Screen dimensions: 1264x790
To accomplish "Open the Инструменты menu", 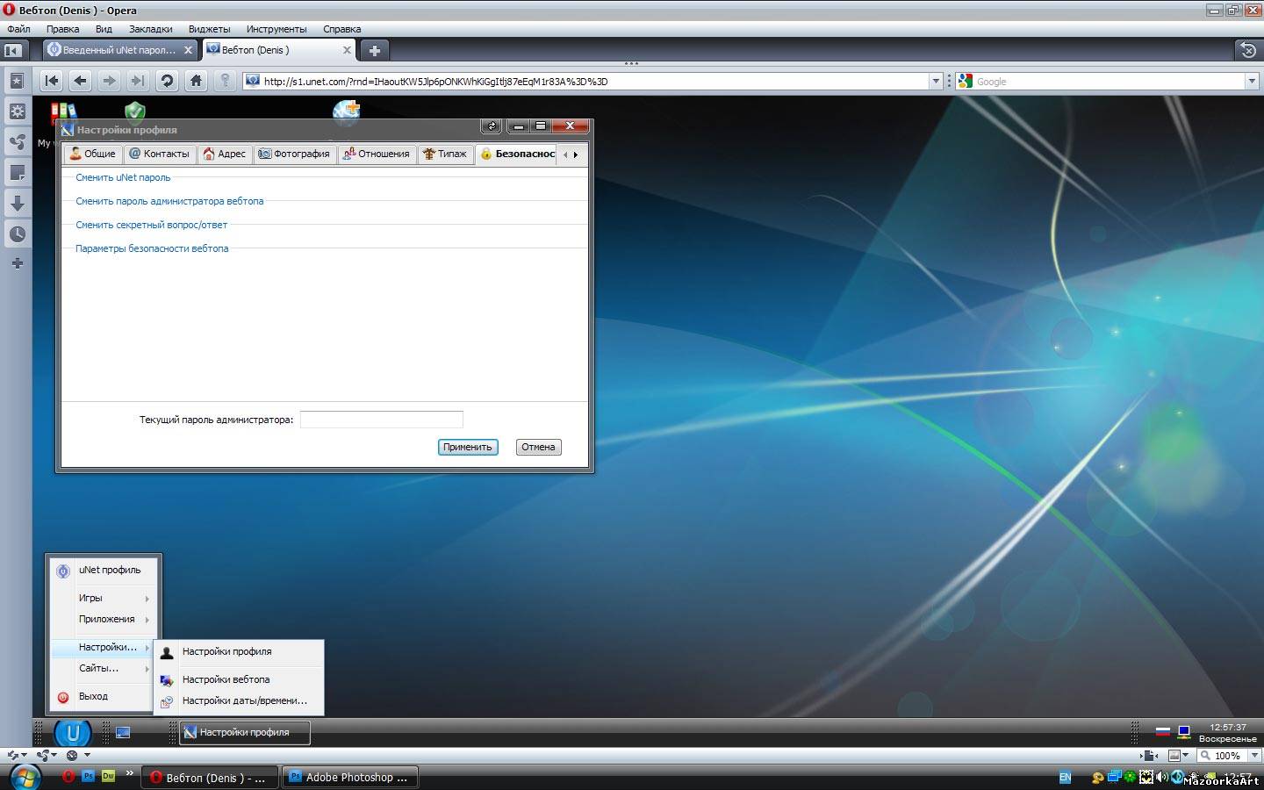I will [x=276, y=29].
